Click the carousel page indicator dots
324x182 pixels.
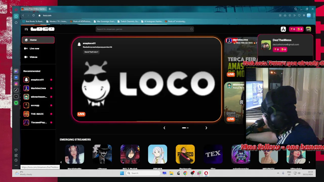[x=185, y=128]
